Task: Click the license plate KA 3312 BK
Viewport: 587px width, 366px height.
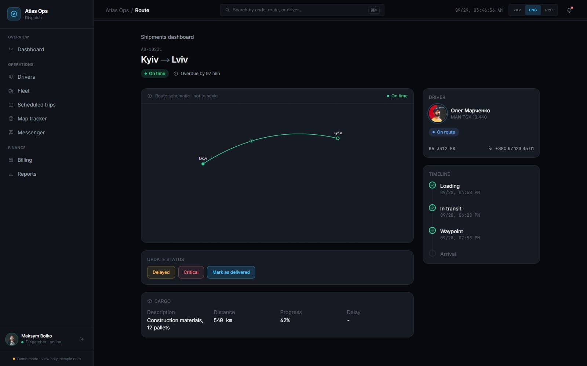Action: tap(442, 148)
